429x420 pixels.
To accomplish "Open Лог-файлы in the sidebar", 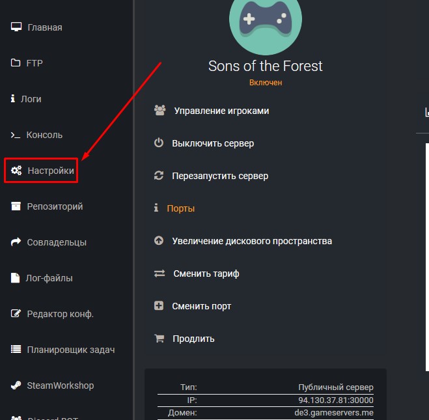I will point(49,278).
